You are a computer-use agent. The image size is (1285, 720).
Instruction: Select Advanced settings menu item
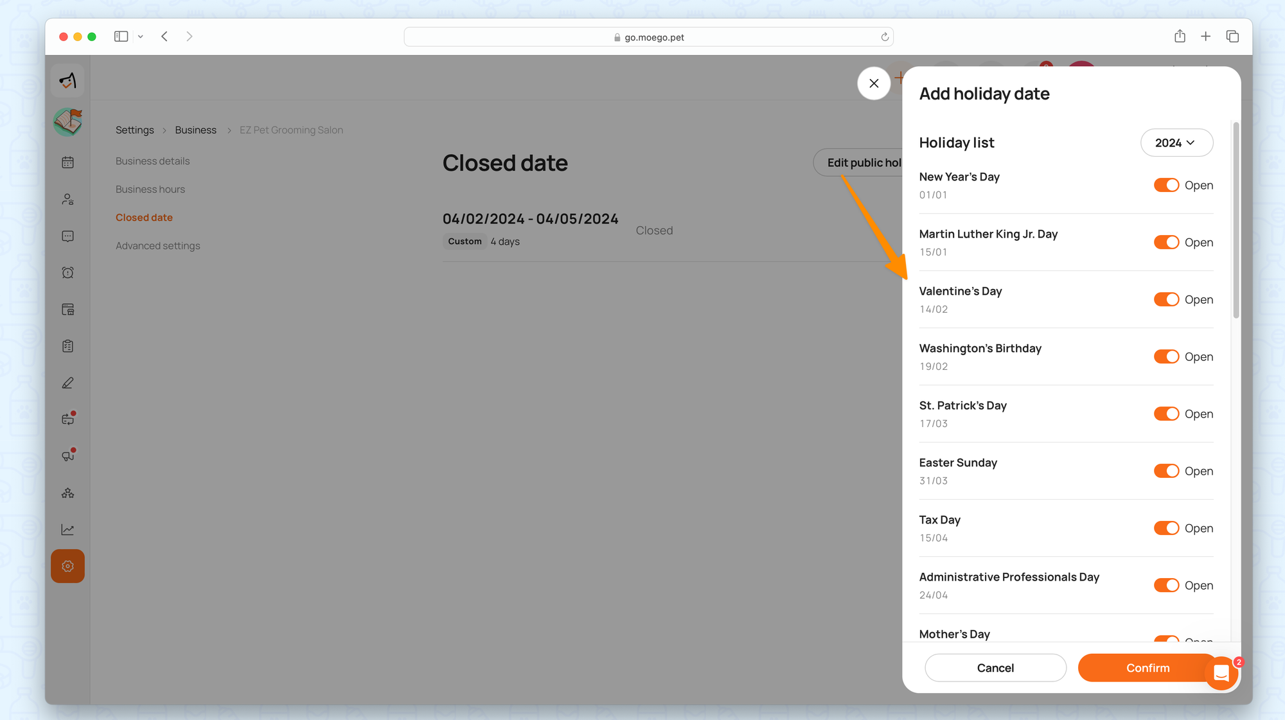pos(157,246)
